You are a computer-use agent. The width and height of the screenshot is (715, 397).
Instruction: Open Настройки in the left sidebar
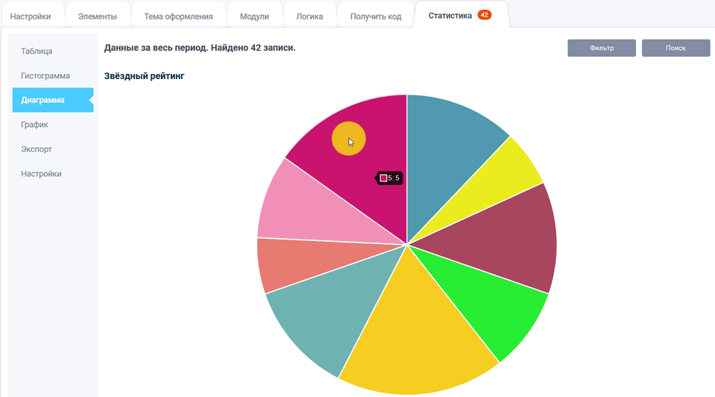tap(41, 174)
